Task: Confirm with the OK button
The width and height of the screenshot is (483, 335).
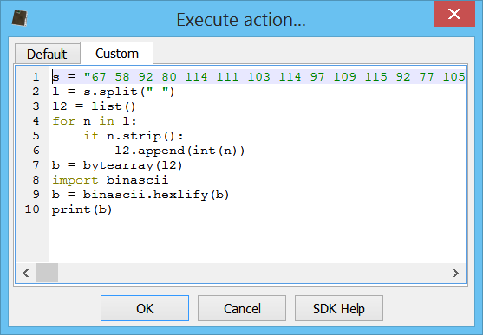Action: point(145,308)
